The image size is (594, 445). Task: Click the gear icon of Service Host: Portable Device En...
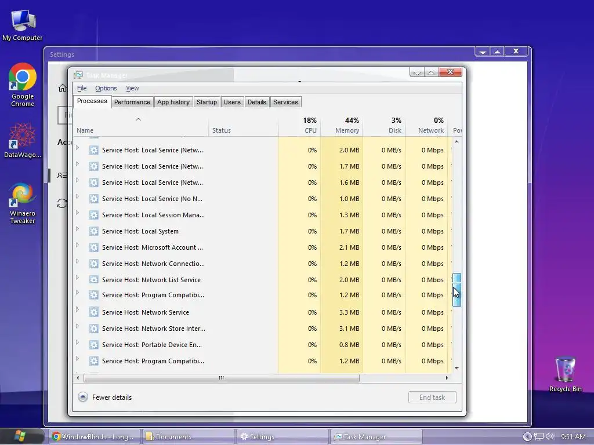(x=93, y=345)
